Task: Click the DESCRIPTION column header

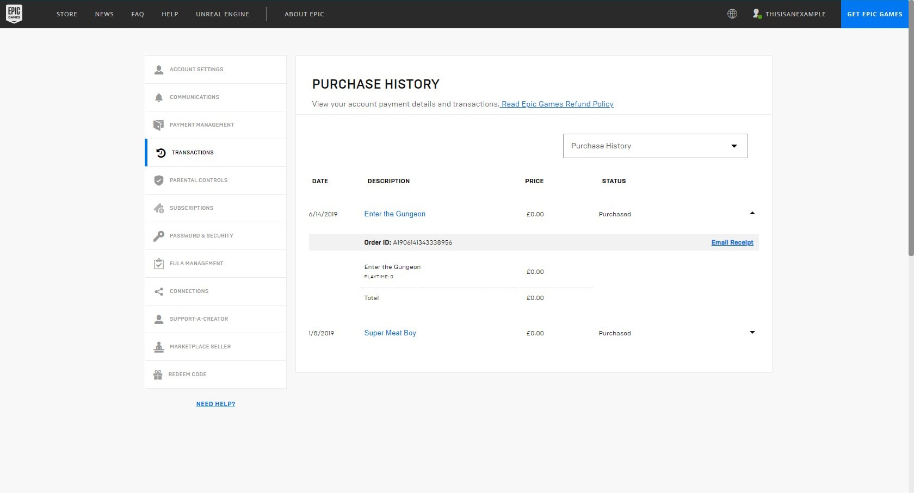Action: pos(388,181)
